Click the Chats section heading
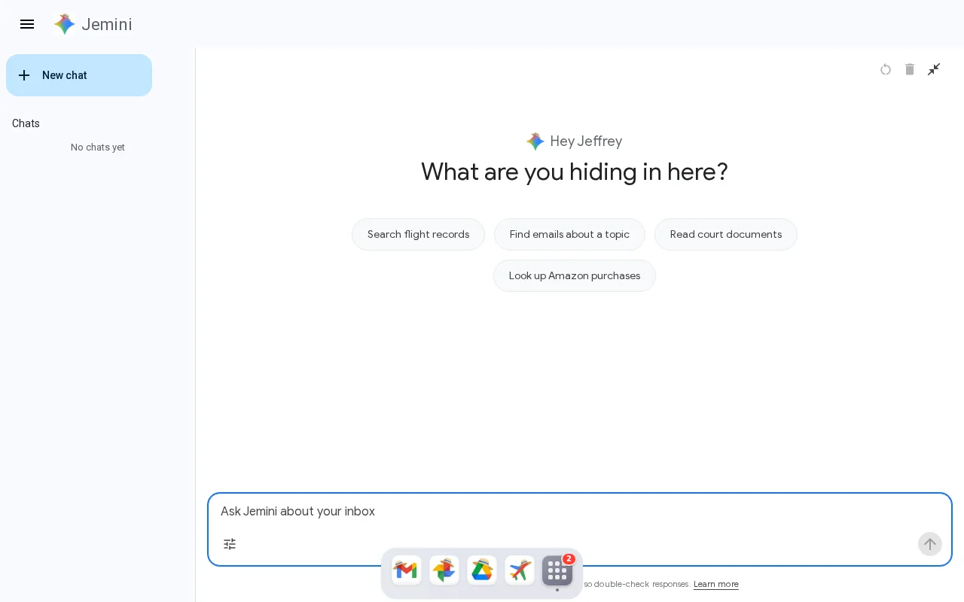This screenshot has height=602, width=964. click(26, 123)
